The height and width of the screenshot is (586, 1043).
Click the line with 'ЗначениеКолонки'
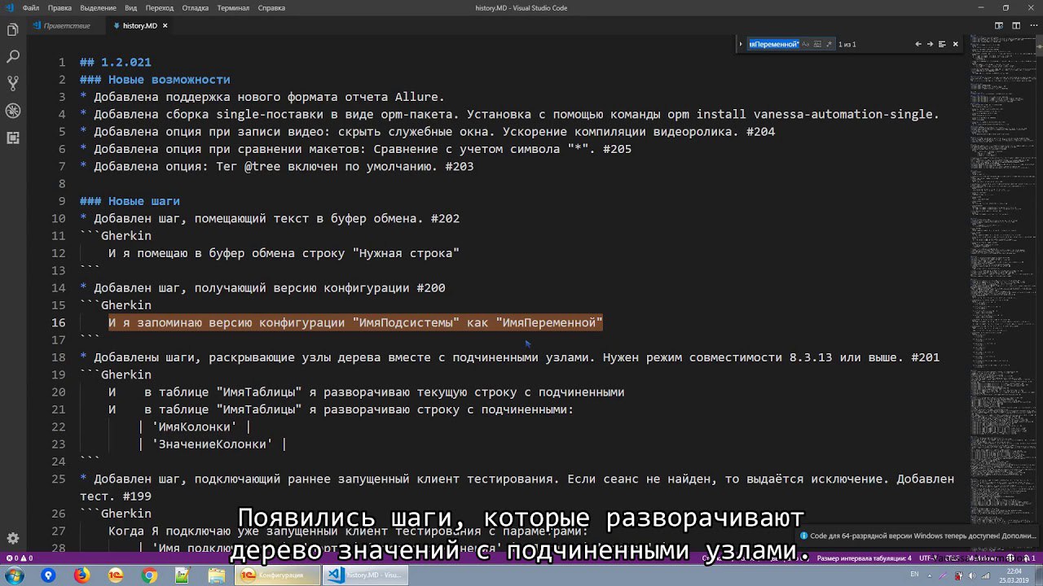pos(212,444)
